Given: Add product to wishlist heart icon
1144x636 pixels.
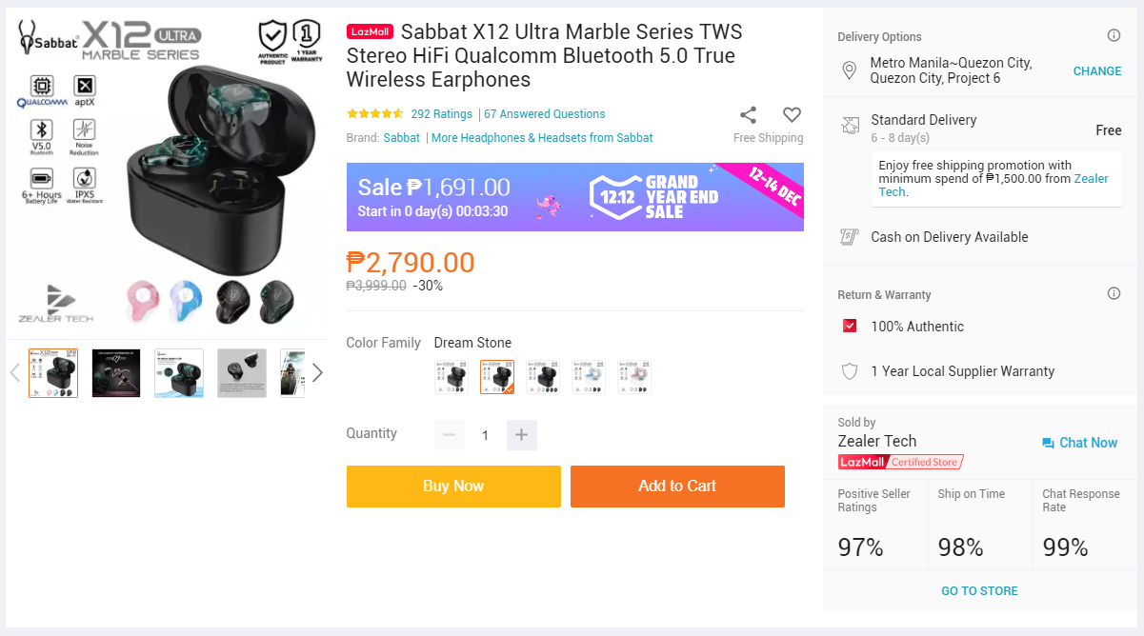Looking at the screenshot, I should [792, 115].
